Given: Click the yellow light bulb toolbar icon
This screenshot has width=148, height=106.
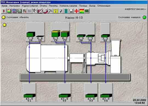Looking at the screenshot, I should pyautogui.click(x=56, y=11).
